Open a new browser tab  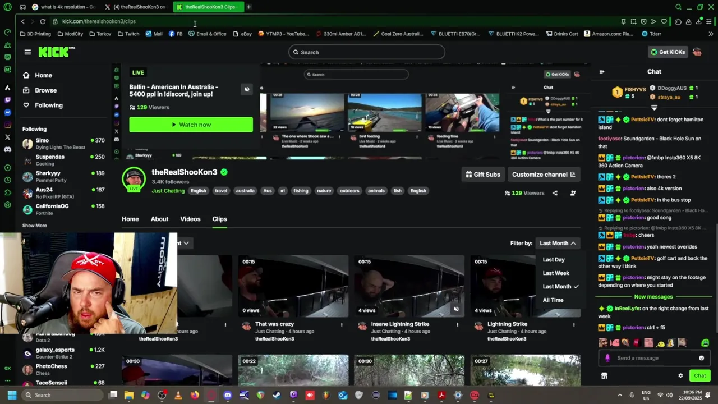[248, 7]
